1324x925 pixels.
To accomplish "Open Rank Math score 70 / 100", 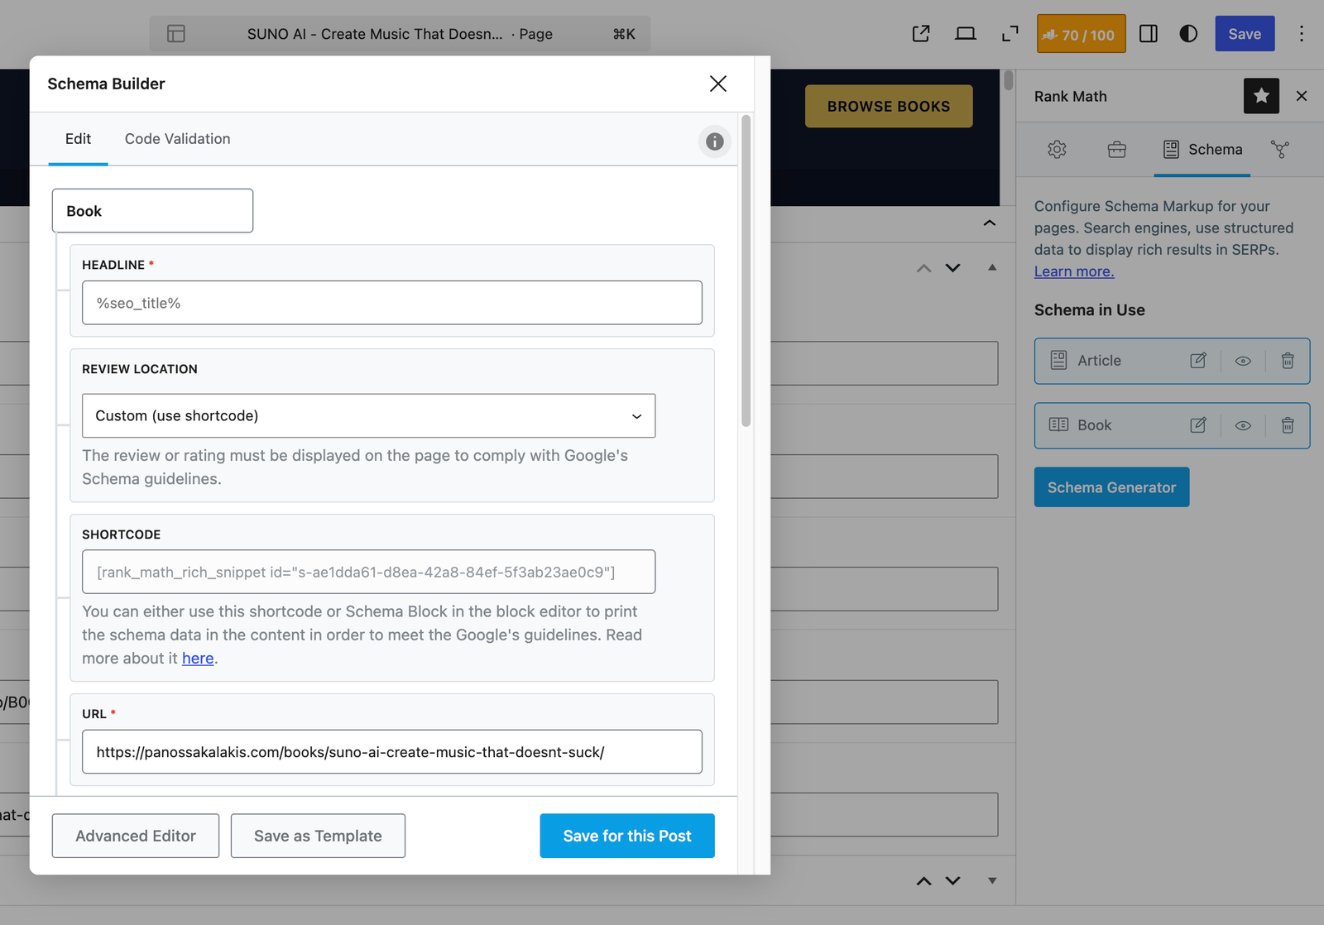I will point(1081,34).
